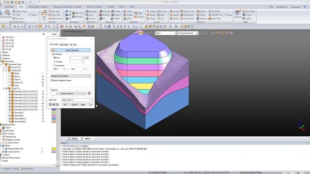The width and height of the screenshot is (310, 174).
Task: Select the 1D mesh generate tool
Action: pos(68,11)
